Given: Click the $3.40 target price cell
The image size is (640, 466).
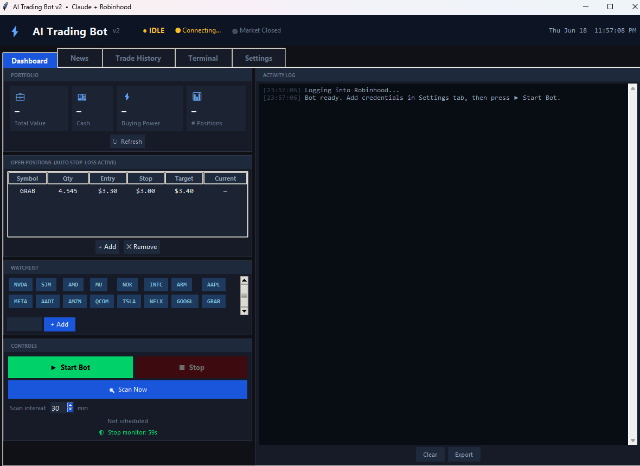Looking at the screenshot, I should pos(184,191).
